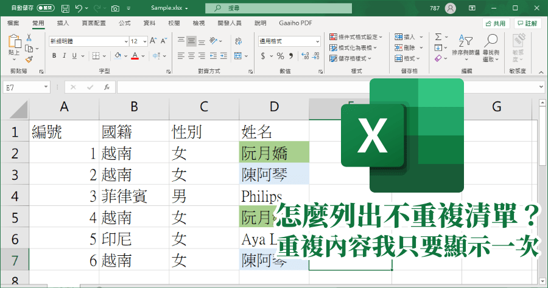Toggle Align Left
The height and width of the screenshot is (288, 548).
pos(181,56)
